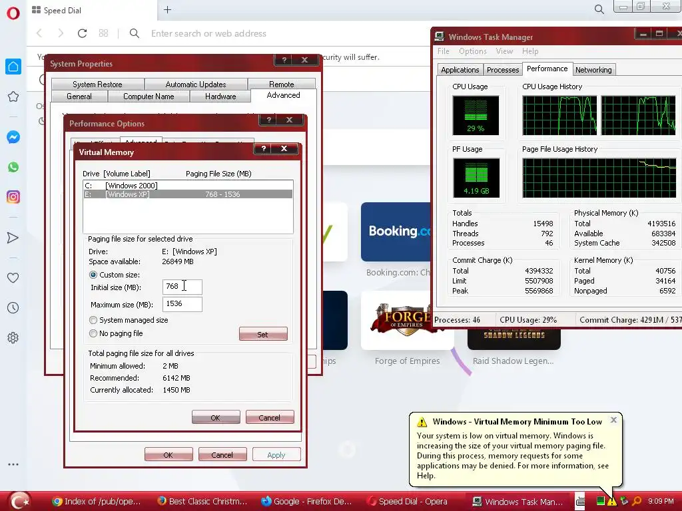Screen dimensions: 682x511
Task: Reload the page with the refresh icon
Action: pyautogui.click(x=82, y=33)
